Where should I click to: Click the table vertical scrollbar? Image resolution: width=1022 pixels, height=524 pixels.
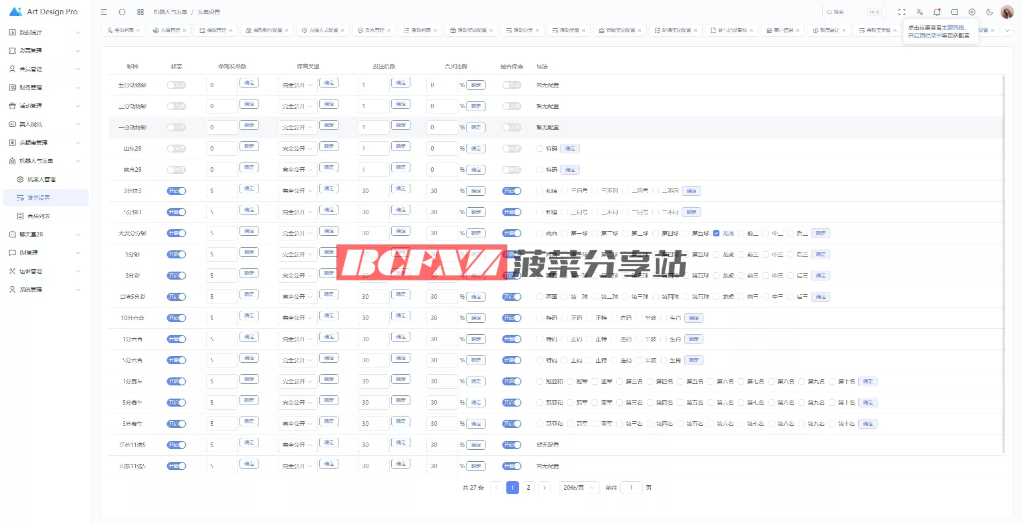point(1003,264)
